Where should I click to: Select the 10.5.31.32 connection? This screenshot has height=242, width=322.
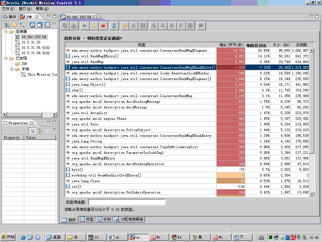(31, 42)
